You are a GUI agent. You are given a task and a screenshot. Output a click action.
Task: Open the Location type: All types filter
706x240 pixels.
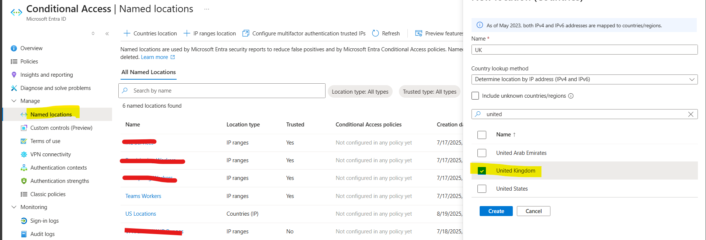click(x=360, y=92)
